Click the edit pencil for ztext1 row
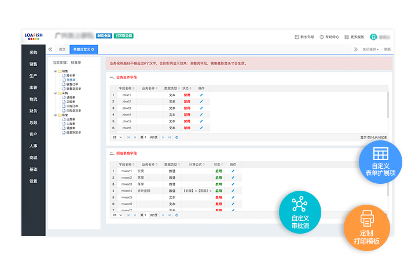Viewport: 415px width, 265px height. pyautogui.click(x=201, y=95)
